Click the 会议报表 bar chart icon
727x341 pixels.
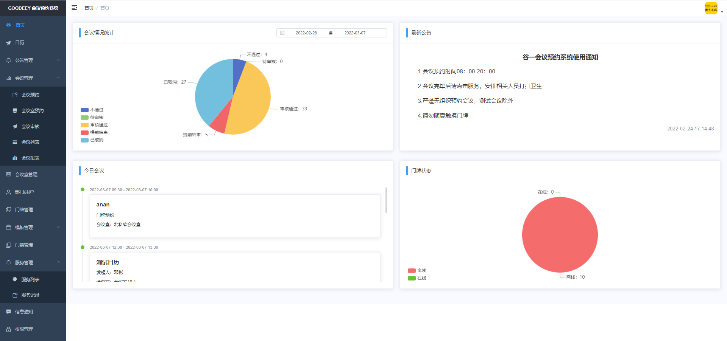(15, 158)
